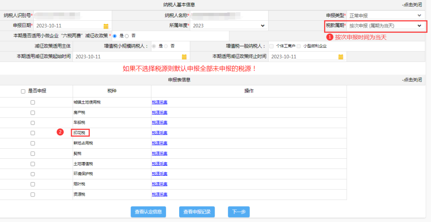Check the 房产税 row checkbox
The width and height of the screenshot is (431, 222).
(33, 113)
